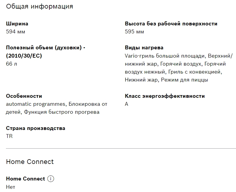
Task: Click the "Виды нагрева" label
Action: coord(144,48)
